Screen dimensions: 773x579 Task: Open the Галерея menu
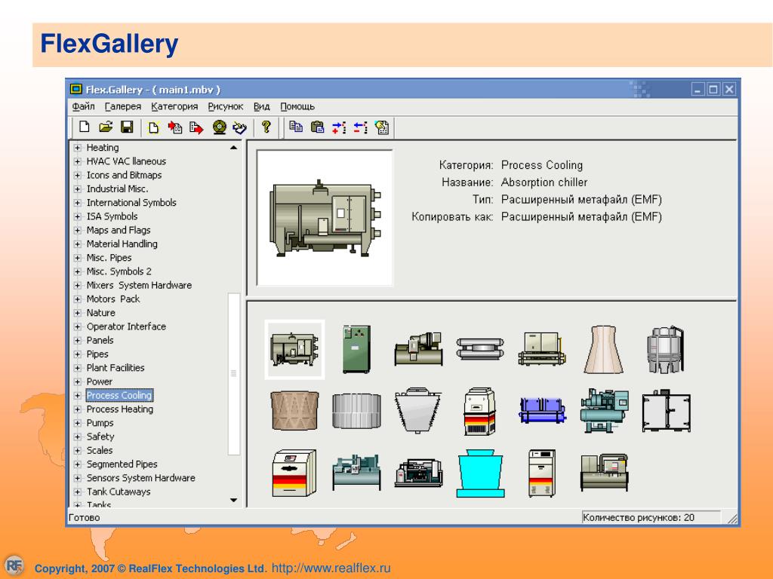[x=123, y=106]
